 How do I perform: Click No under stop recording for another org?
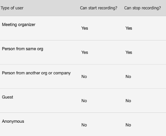click(x=128, y=76)
